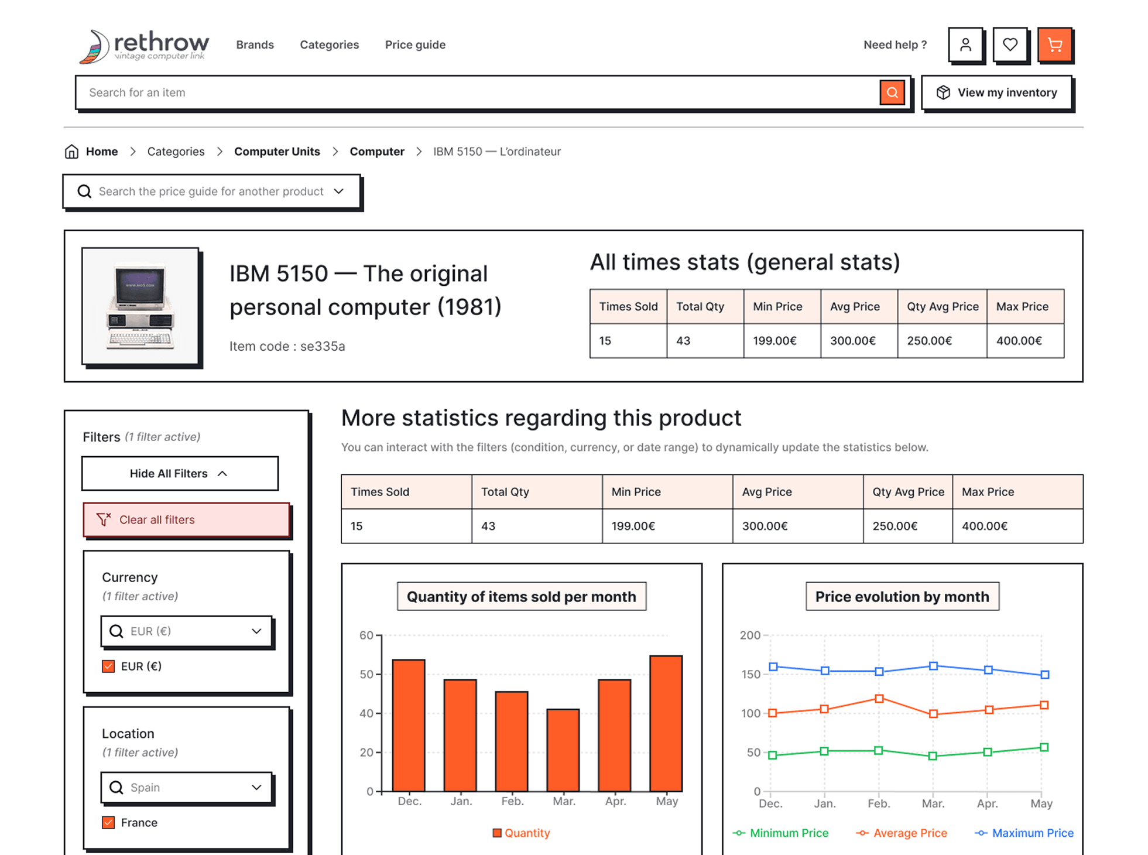Click the Need help ? link
Viewport: 1148px width, 855px height.
(x=895, y=45)
